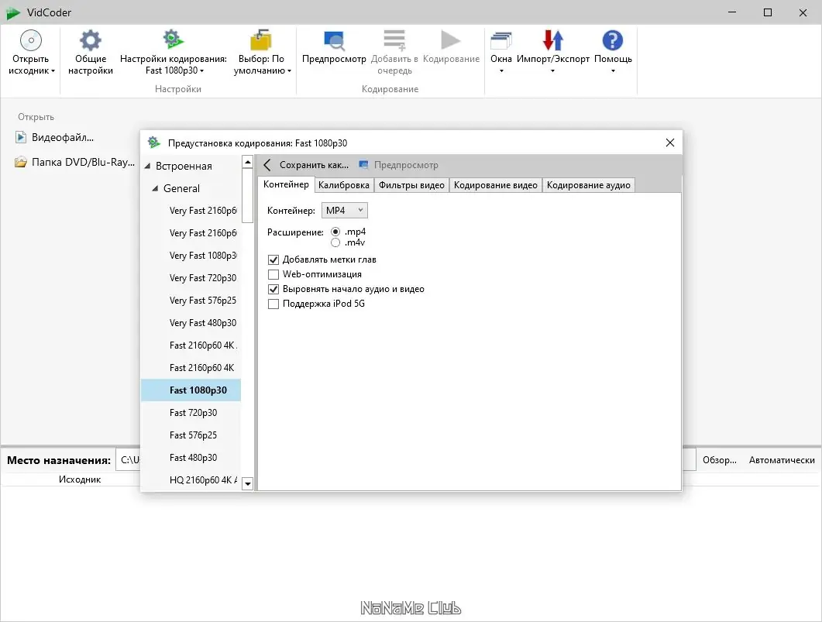822x622 pixels.
Task: Select the Very Fast 480p30 preset
Action: 191,323
